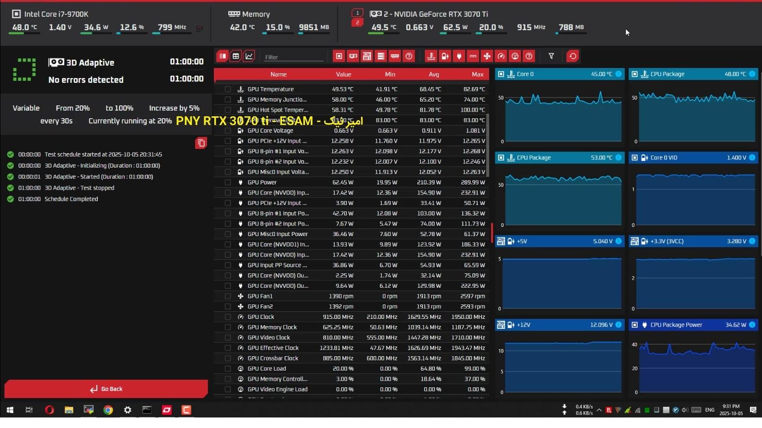The width and height of the screenshot is (762, 428).
Task: Open the funnel filter options
Action: point(551,56)
